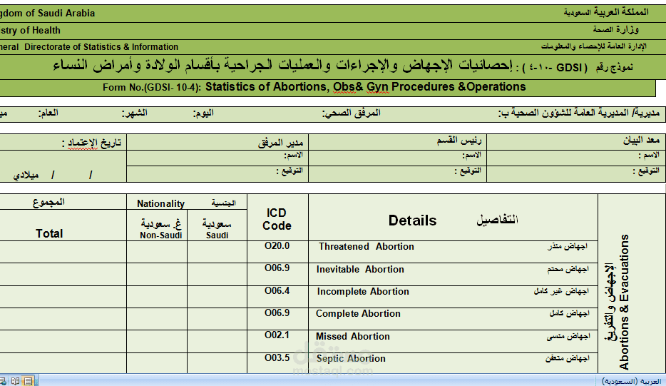Click the 'رئيس القسم' column heading
This screenshot has height=386, width=666.
459,141
